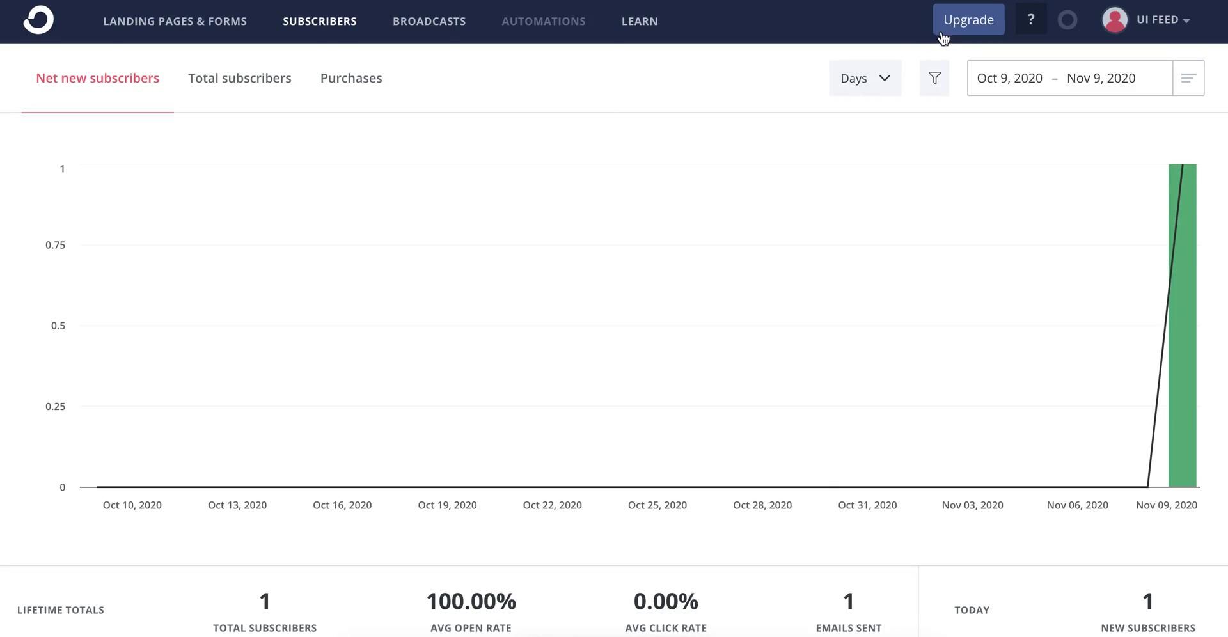Screen dimensions: 1228x637
Task: Click the Subscribers nav item
Action: pos(320,21)
